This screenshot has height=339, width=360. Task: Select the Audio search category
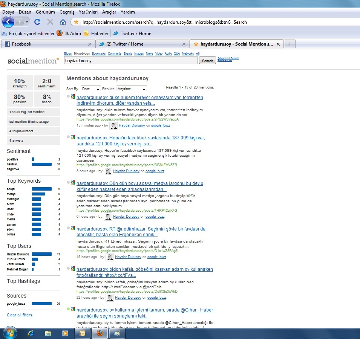168,53
